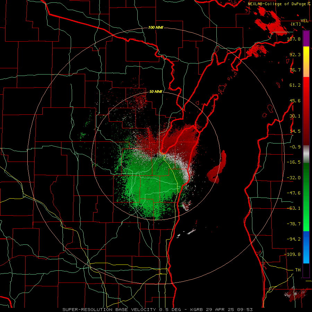Click the SUPER-RESOLUTION BASE VELOCITY caption text
This screenshot has width=312, height=312.
[109, 310]
